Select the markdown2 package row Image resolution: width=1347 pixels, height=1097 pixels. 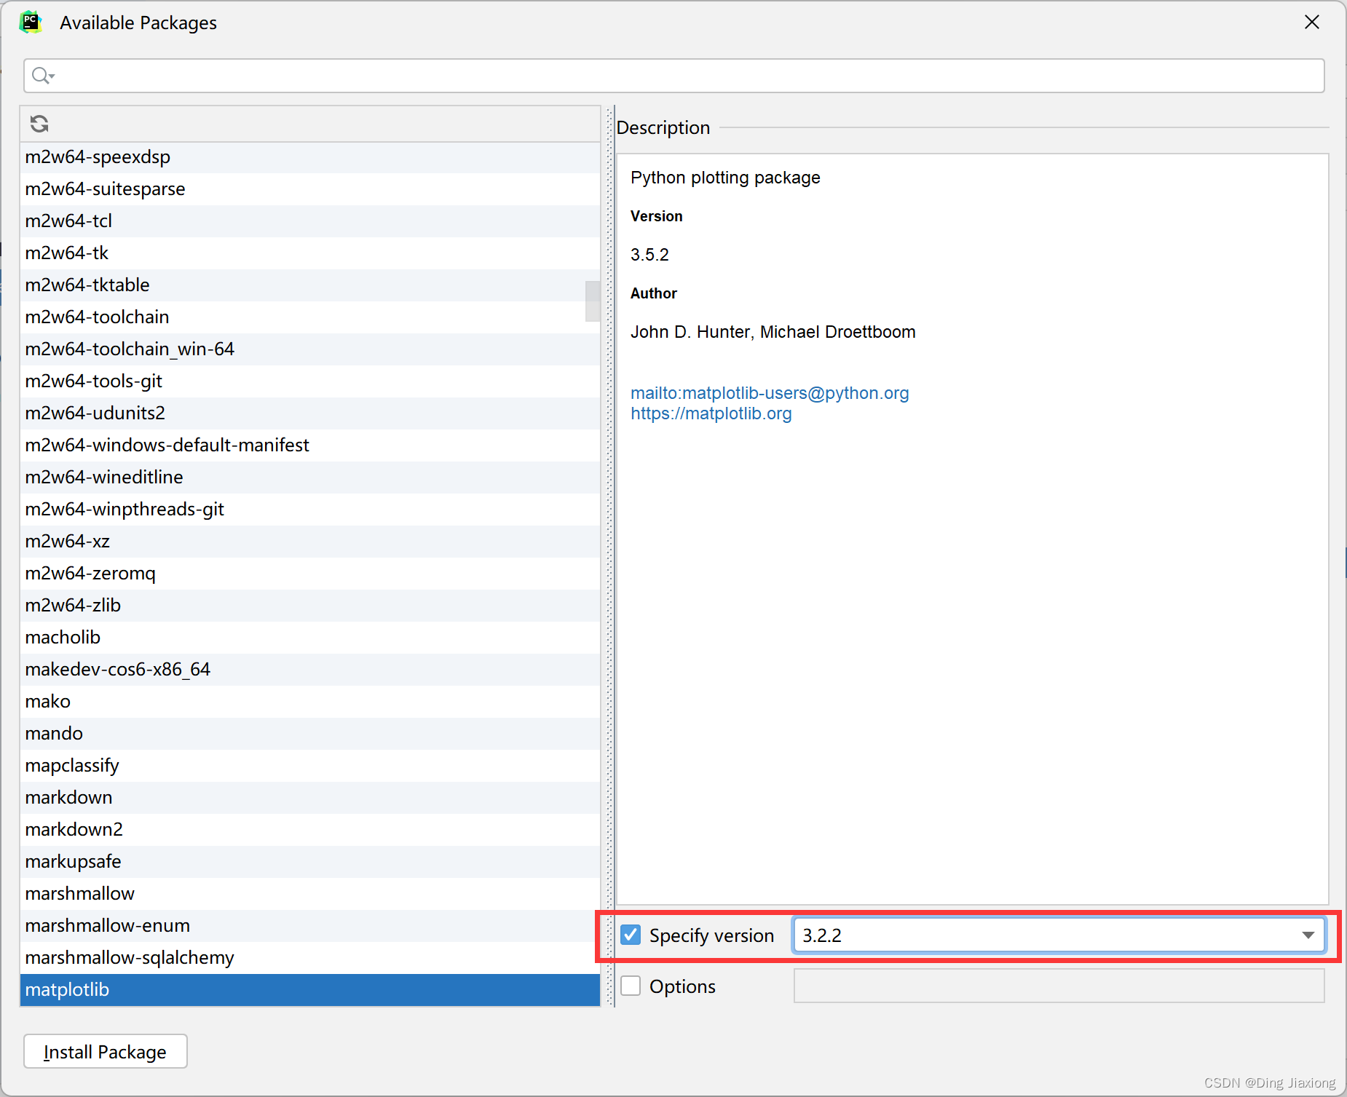pyautogui.click(x=310, y=830)
